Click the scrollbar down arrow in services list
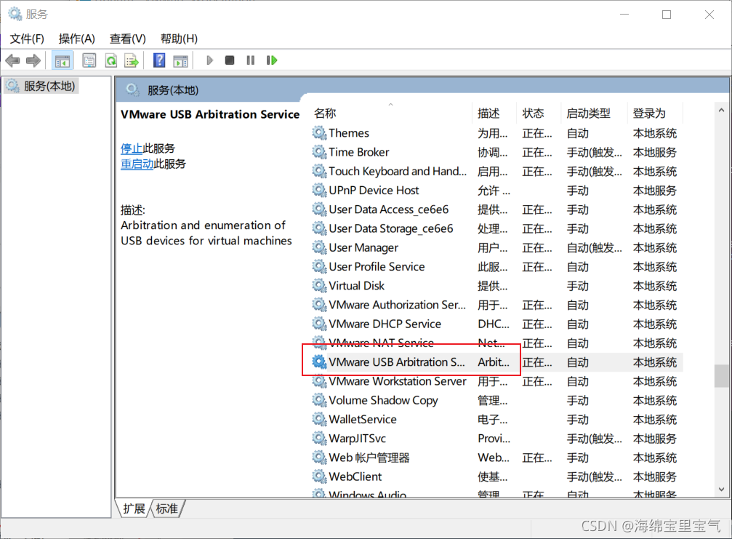 pos(721,490)
